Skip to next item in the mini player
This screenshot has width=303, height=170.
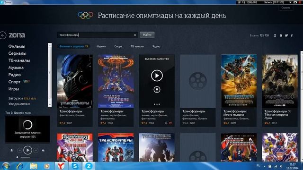[36, 150]
